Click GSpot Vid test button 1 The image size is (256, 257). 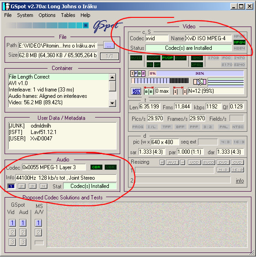[x=12, y=223]
